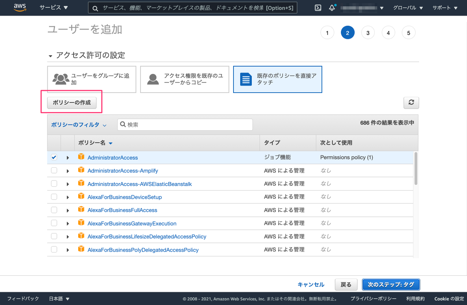467x305 pixels.
Task: Select 既存のポリシーを直接アタッチ option
Action: tap(277, 79)
